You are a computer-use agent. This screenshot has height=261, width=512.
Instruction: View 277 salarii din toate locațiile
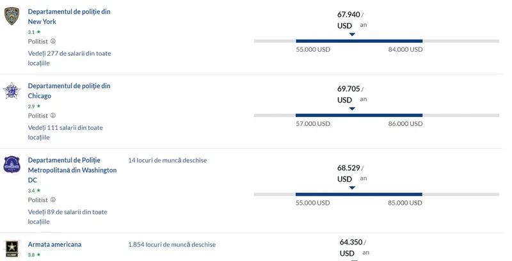pyautogui.click(x=69, y=58)
